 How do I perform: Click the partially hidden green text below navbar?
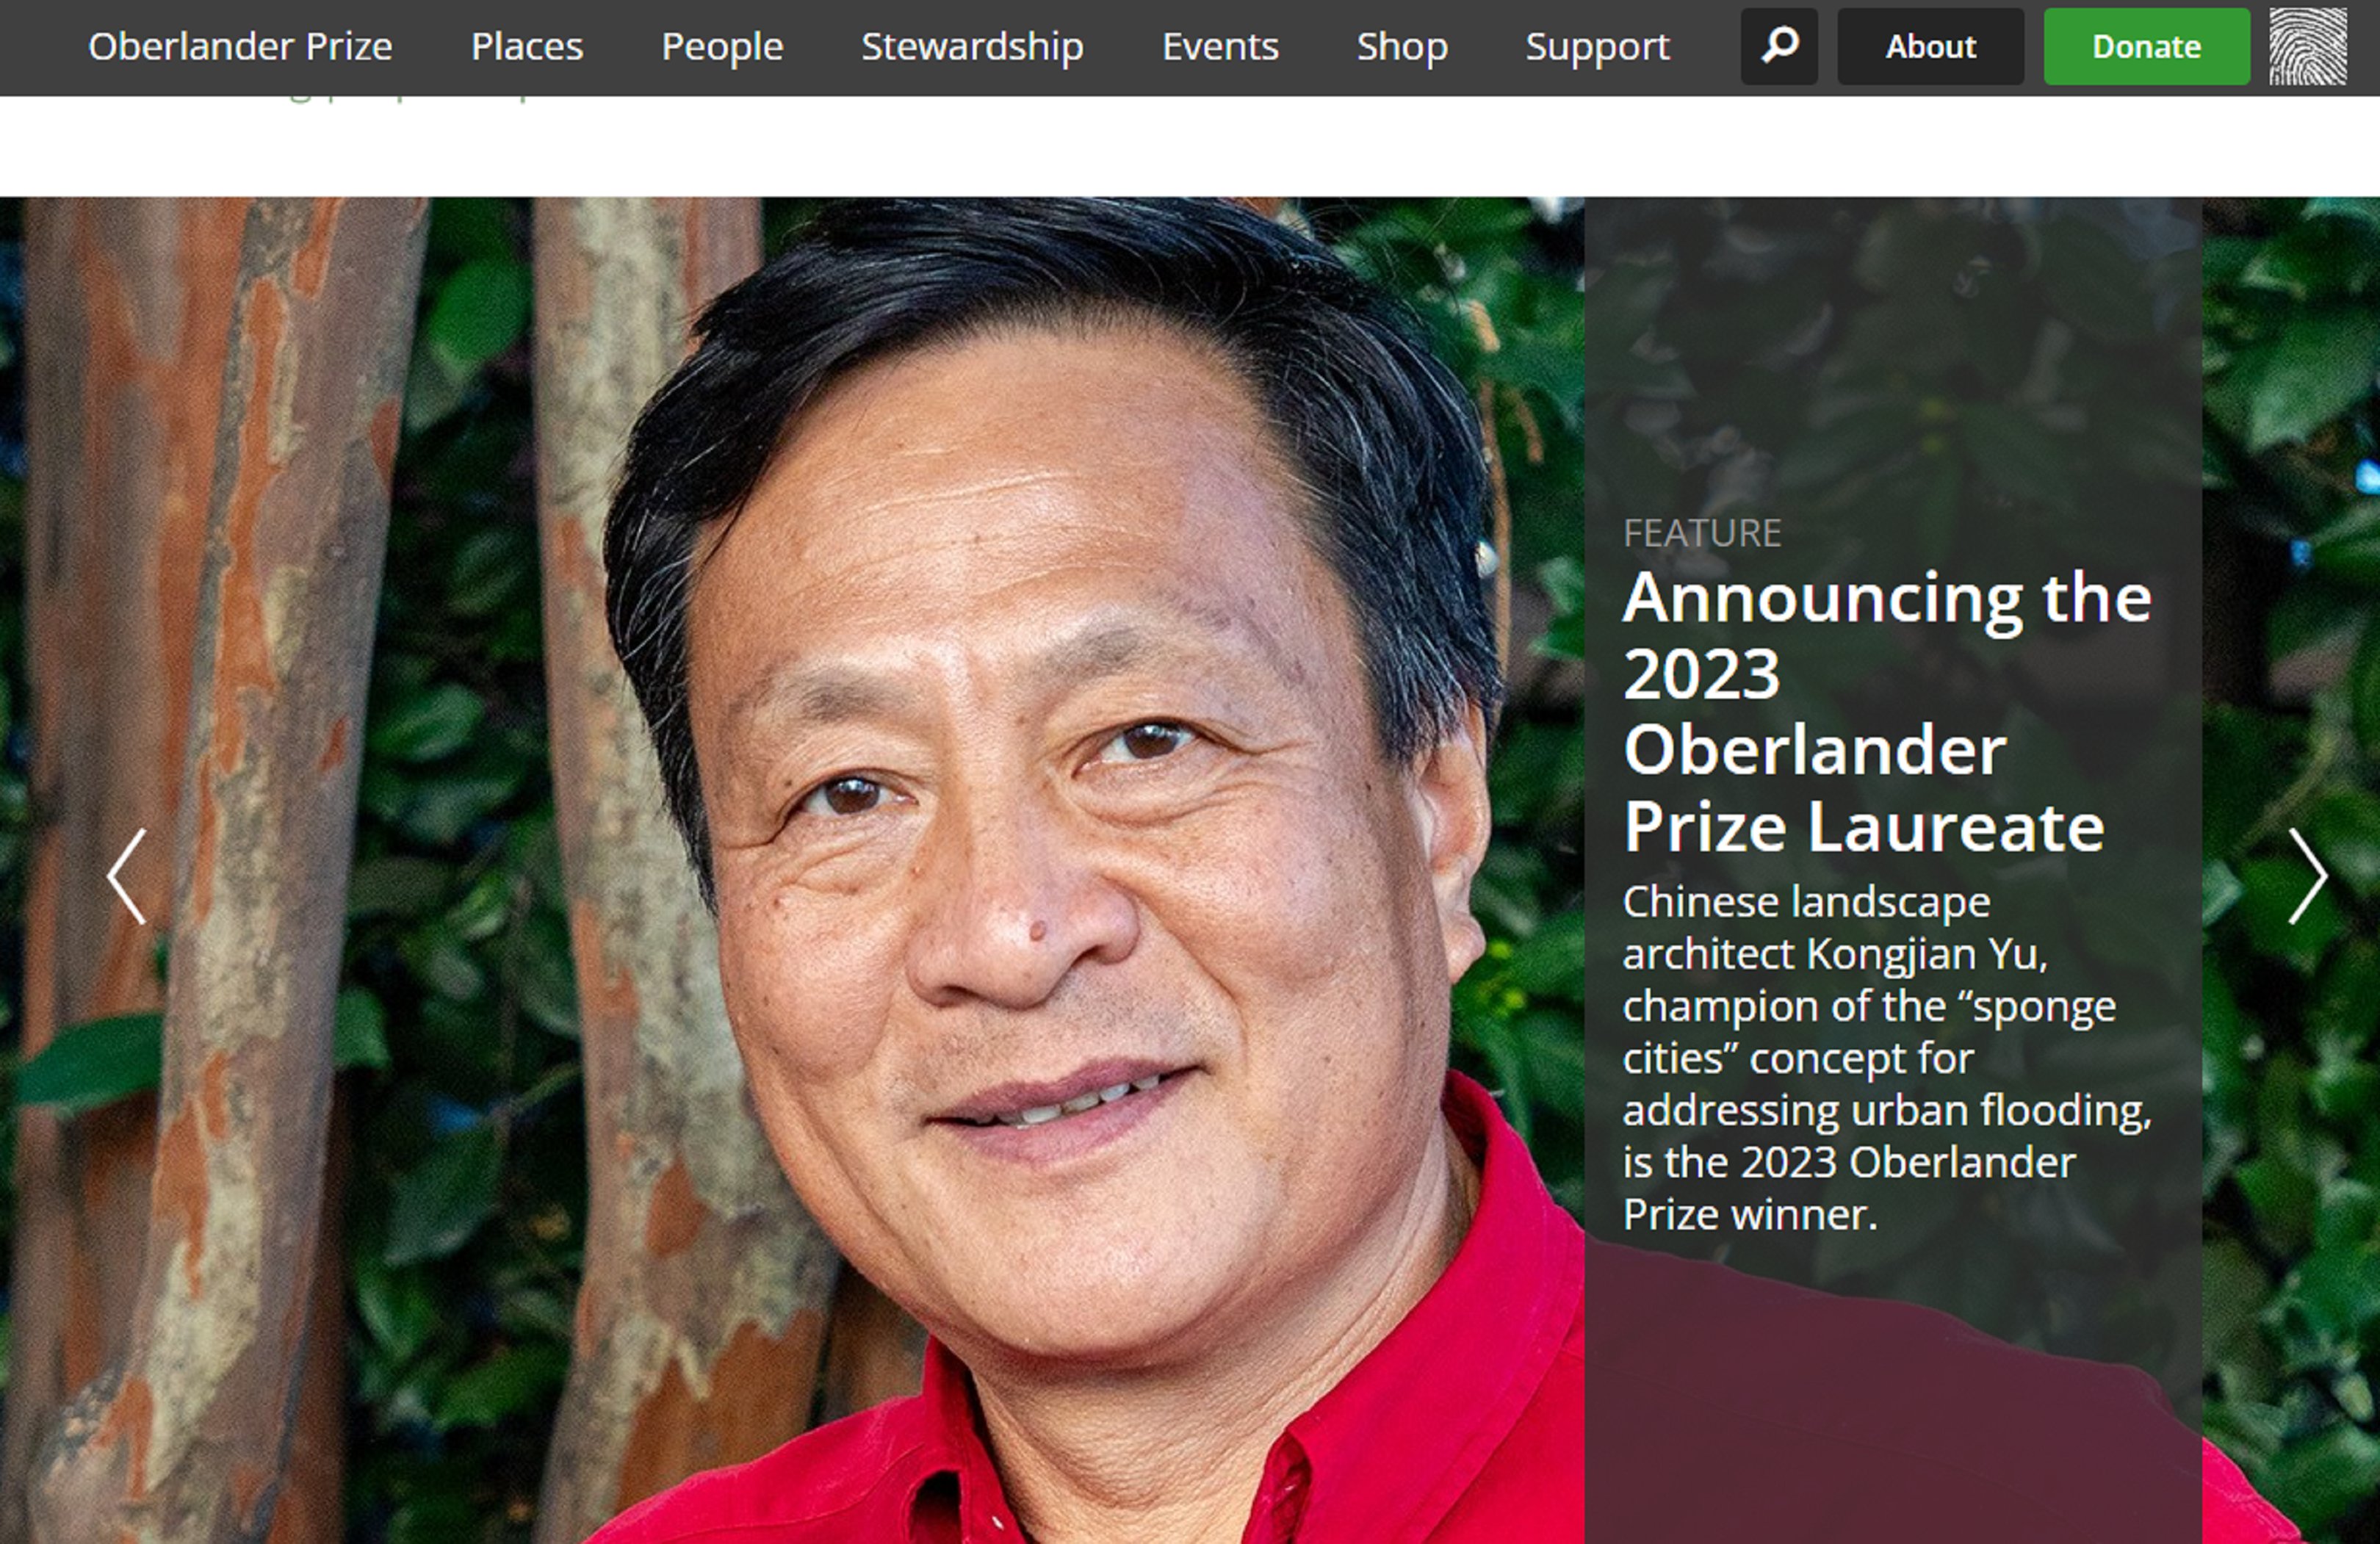[410, 99]
